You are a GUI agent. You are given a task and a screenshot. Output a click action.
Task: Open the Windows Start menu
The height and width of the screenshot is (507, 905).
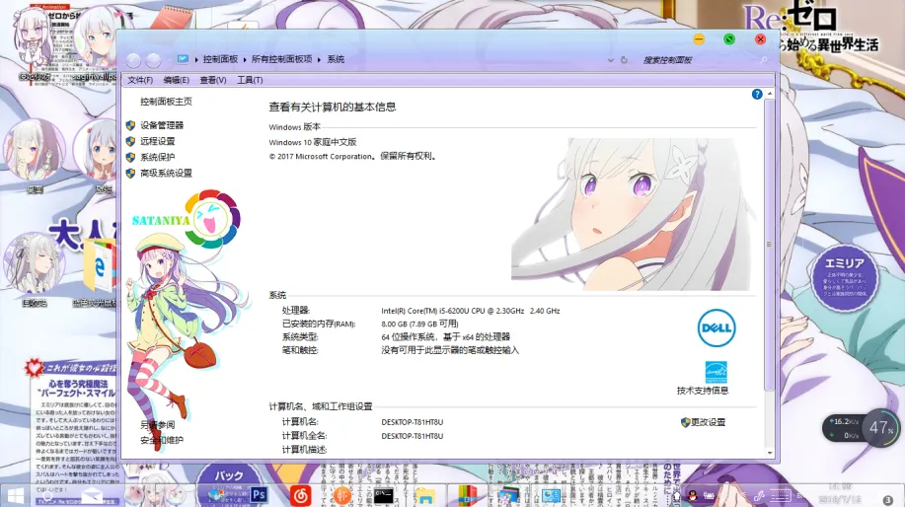click(x=17, y=494)
